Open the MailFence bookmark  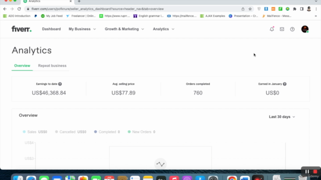point(276,16)
